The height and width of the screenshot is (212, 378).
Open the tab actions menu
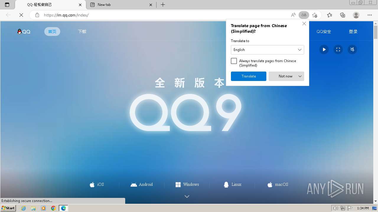pos(7,5)
